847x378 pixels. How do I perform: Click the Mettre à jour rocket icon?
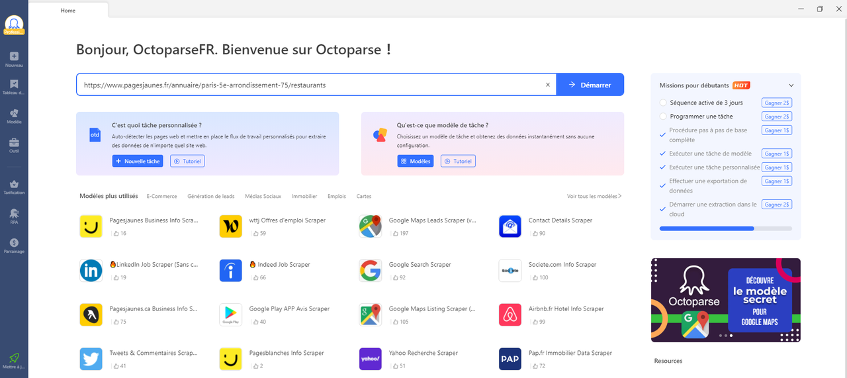coord(14,357)
